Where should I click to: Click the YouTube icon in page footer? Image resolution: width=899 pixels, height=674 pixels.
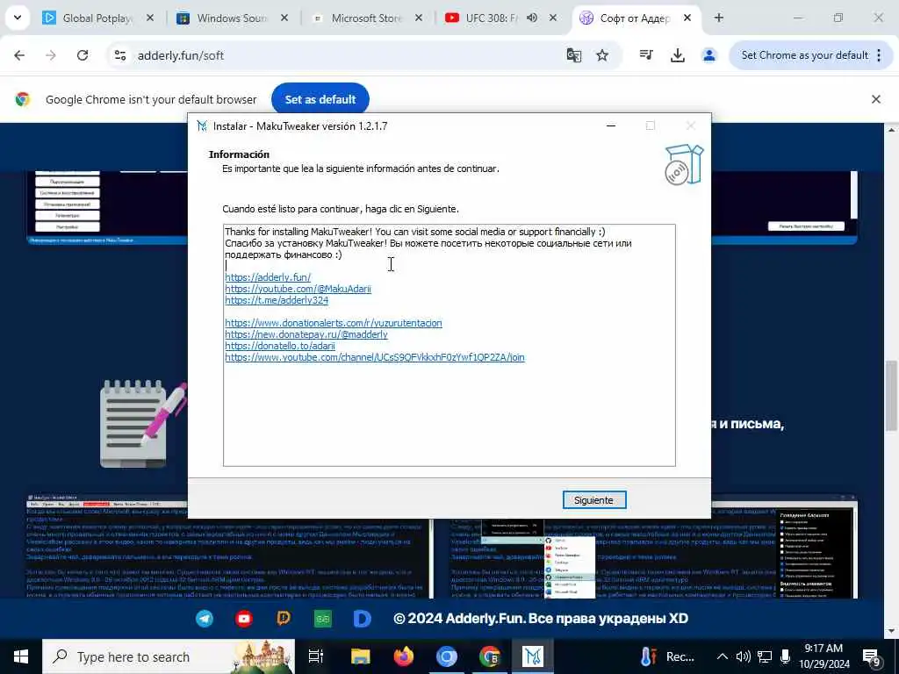(x=244, y=619)
